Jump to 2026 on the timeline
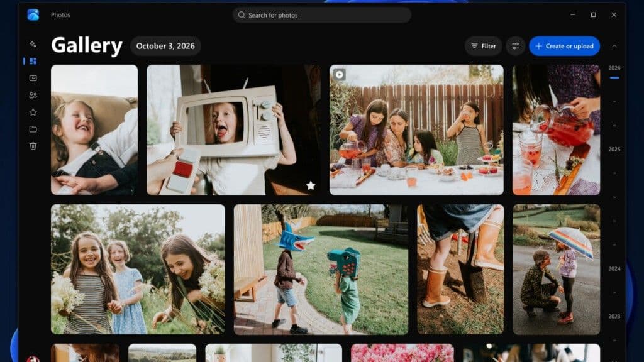644x362 pixels. point(614,68)
